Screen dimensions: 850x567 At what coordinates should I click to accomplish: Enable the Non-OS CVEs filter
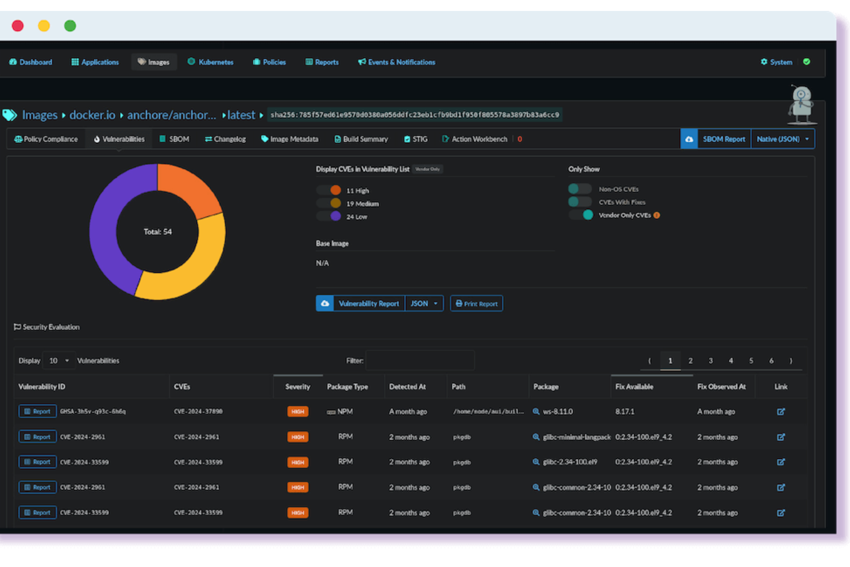click(580, 189)
